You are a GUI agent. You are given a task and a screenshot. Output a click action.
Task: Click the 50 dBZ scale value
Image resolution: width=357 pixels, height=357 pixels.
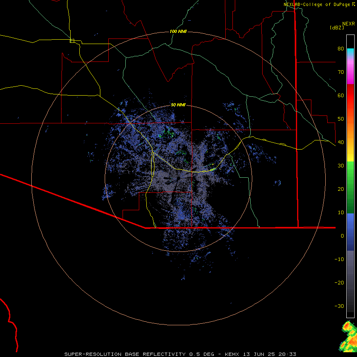(x=341, y=119)
